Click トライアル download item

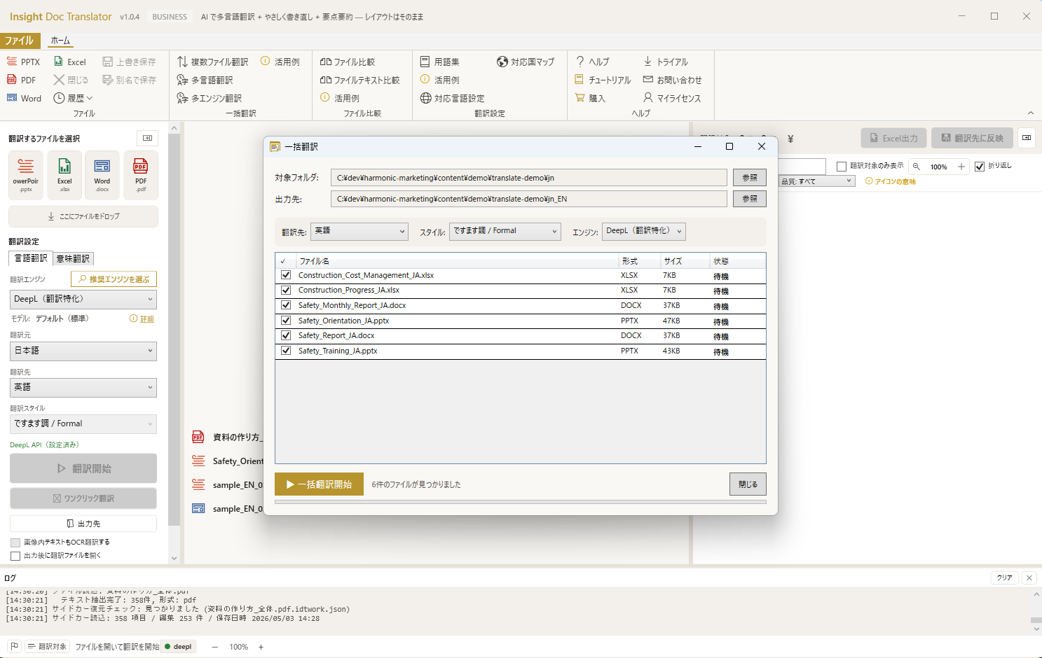coord(666,62)
